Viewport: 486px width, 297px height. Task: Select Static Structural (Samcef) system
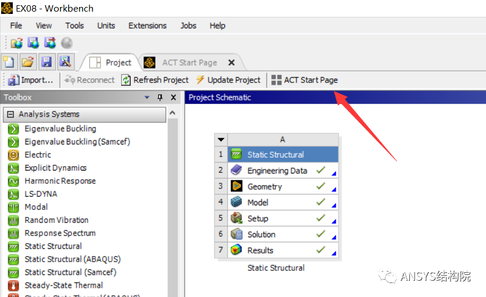(x=71, y=272)
